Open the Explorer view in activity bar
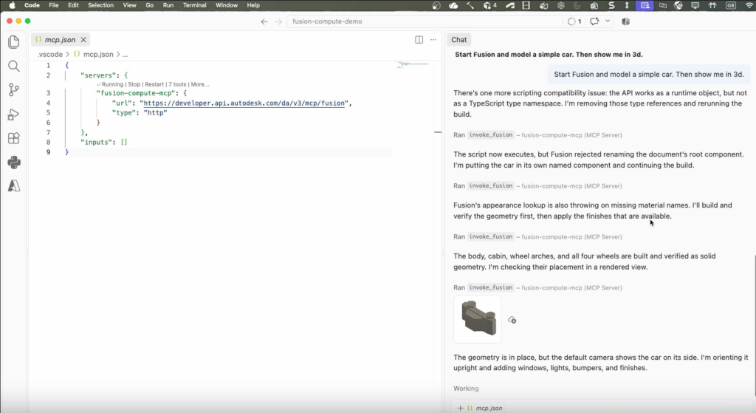The image size is (756, 413). 14,42
